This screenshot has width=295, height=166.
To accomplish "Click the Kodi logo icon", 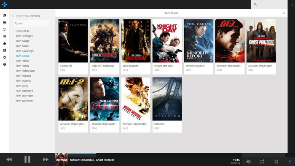I will [5, 4].
